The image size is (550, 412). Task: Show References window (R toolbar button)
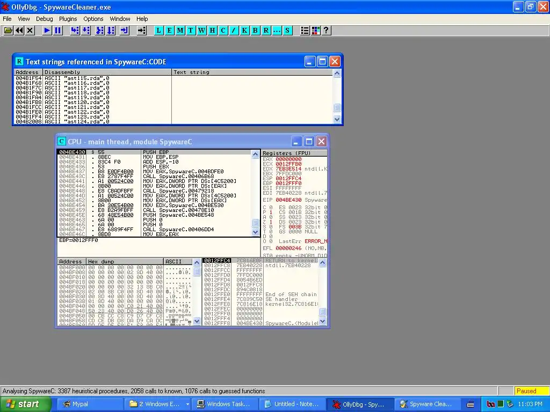pyautogui.click(x=266, y=31)
